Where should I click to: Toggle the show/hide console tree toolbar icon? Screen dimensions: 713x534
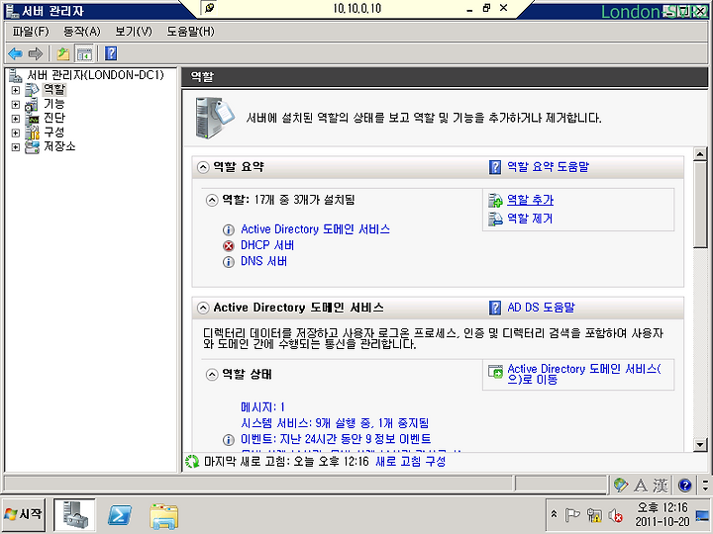[x=84, y=53]
